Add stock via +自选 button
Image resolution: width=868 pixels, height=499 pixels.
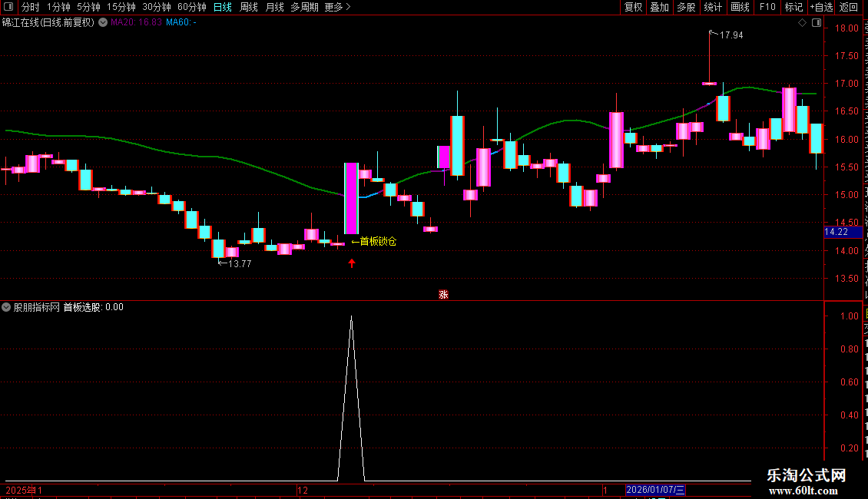click(x=821, y=7)
